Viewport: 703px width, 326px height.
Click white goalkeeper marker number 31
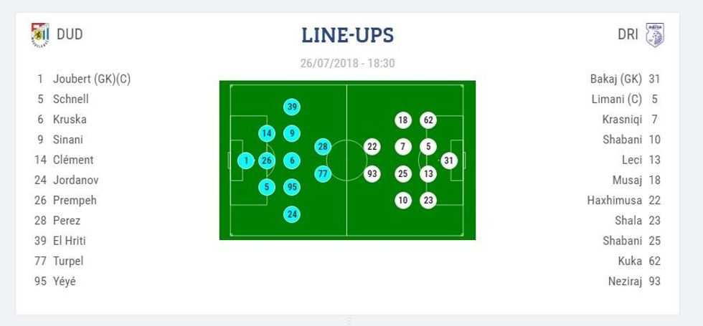click(449, 160)
